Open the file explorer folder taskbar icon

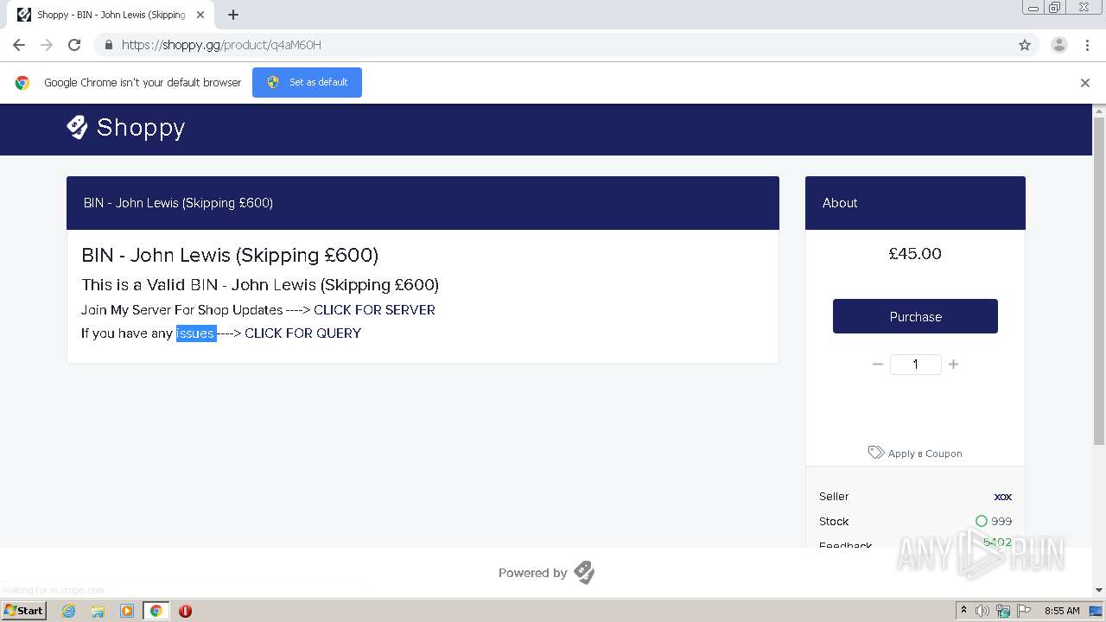click(x=98, y=611)
